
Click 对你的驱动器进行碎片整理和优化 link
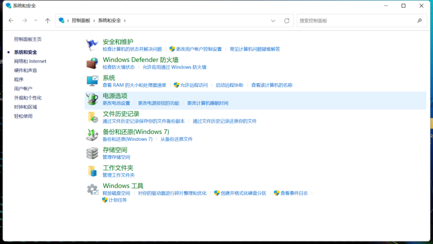172,193
